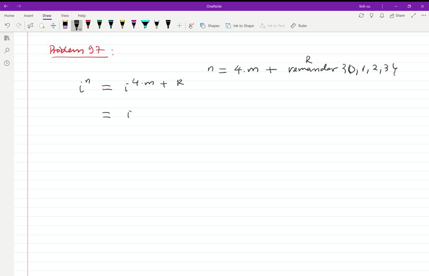Click the Undo arrow
The image size is (429, 276).
7,25
